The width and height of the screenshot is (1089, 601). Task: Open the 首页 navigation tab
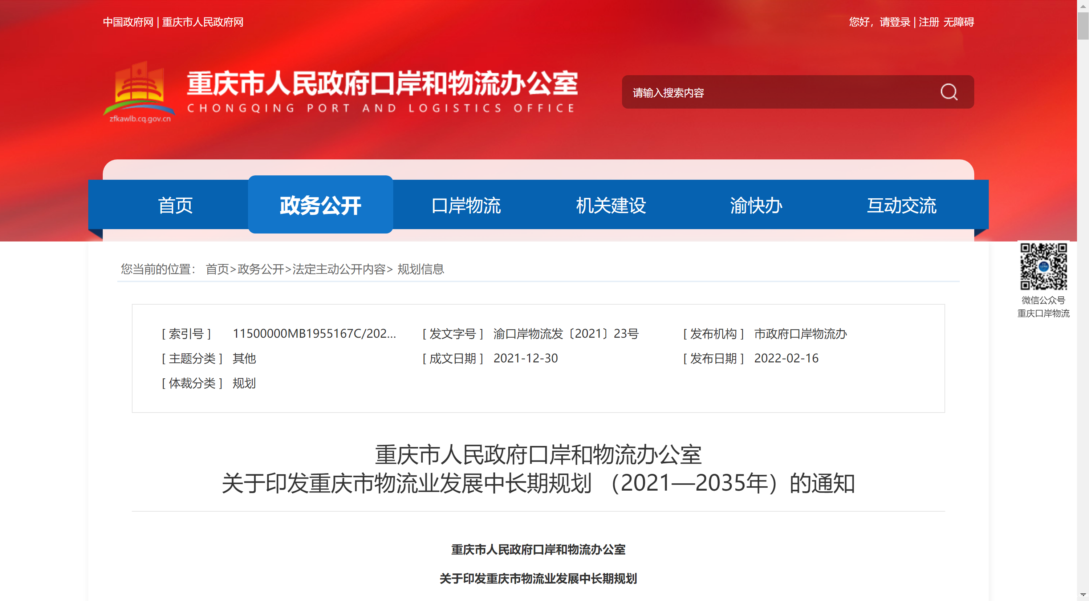tap(175, 206)
